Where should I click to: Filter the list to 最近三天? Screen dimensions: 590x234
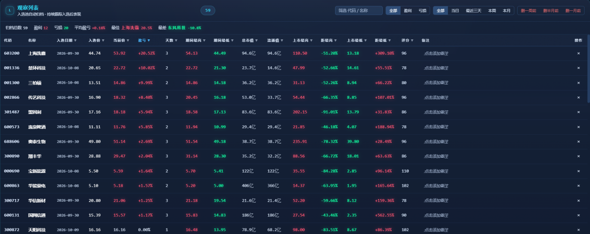(x=473, y=10)
